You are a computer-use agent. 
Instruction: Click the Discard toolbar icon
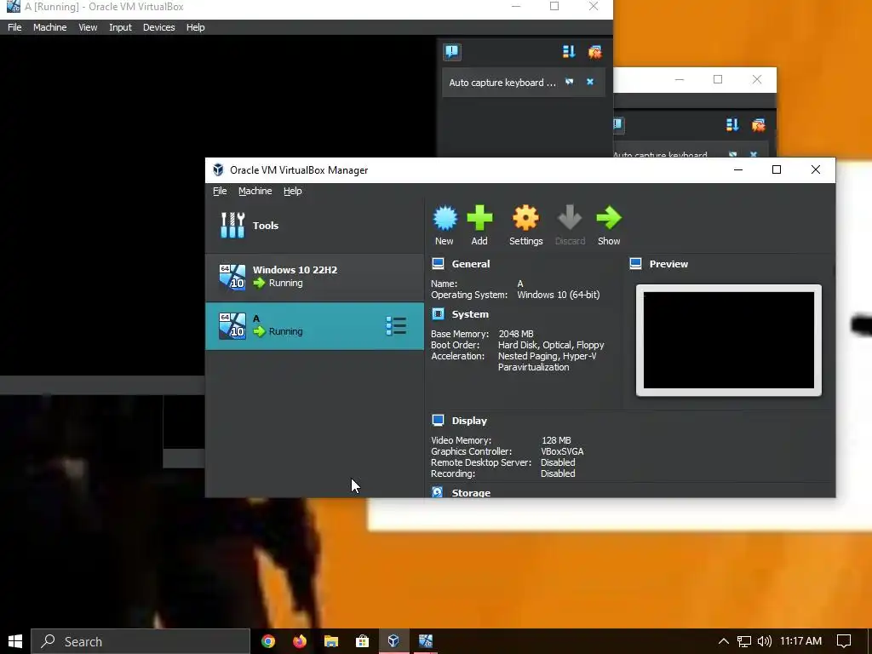(x=570, y=225)
